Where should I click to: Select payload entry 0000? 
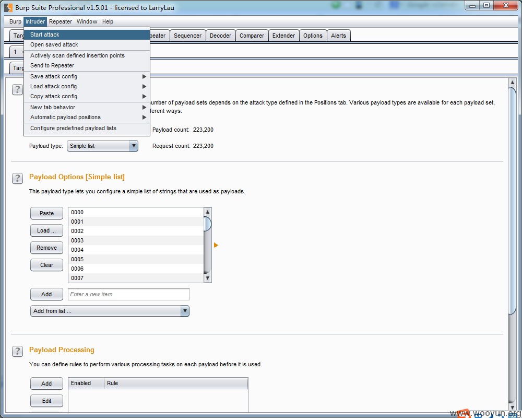(x=136, y=212)
